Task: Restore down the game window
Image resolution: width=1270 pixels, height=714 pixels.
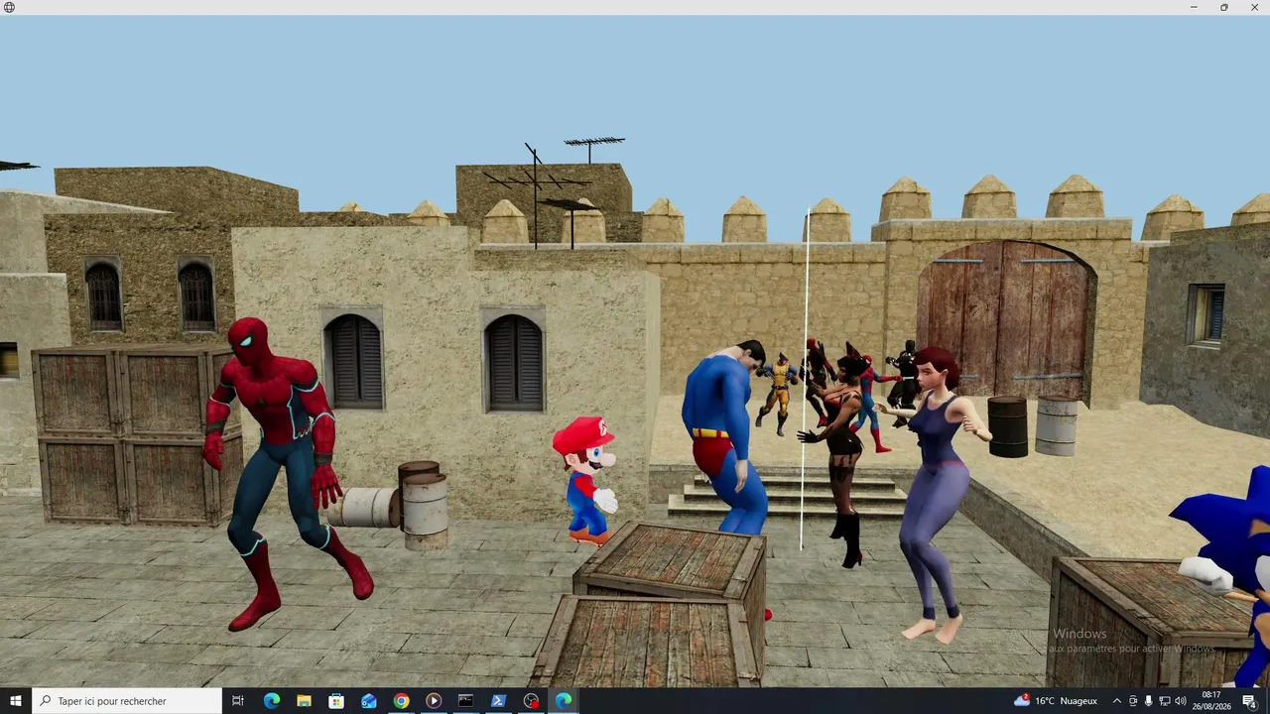Action: click(1224, 7)
